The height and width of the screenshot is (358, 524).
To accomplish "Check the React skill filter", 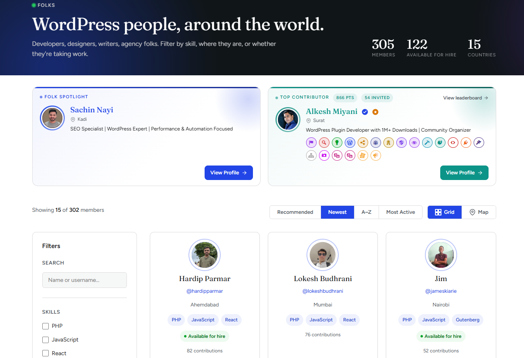I will click(46, 354).
